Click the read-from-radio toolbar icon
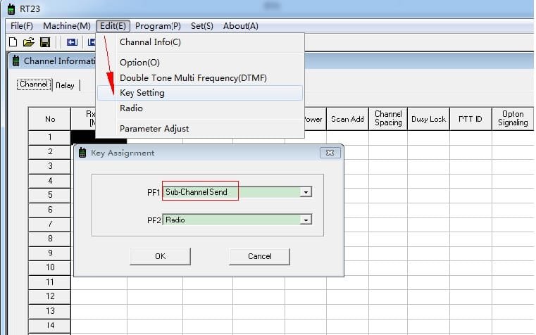536x335 pixels. 71,42
